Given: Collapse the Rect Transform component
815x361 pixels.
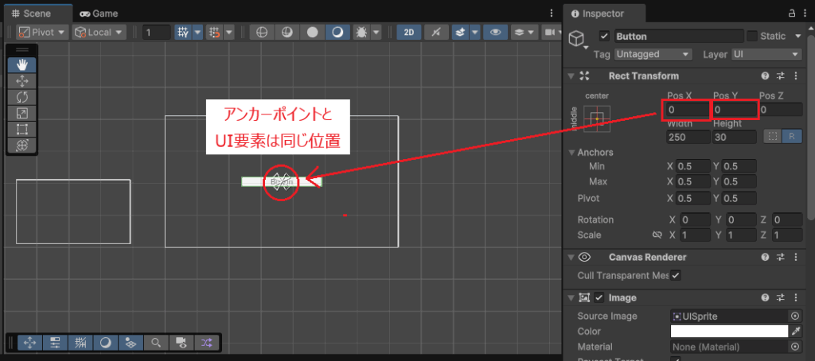Looking at the screenshot, I should [x=571, y=76].
